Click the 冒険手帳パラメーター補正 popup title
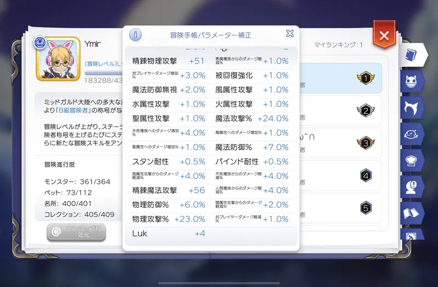438x287 pixels. click(211, 35)
